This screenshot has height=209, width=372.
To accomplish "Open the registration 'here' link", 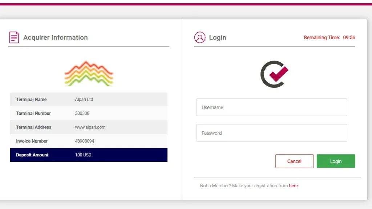I will pyautogui.click(x=293, y=186).
